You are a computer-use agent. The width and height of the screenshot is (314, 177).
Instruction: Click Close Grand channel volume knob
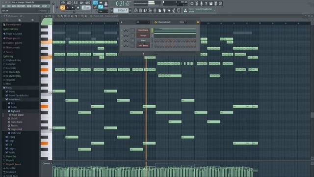pyautogui.click(x=128, y=30)
